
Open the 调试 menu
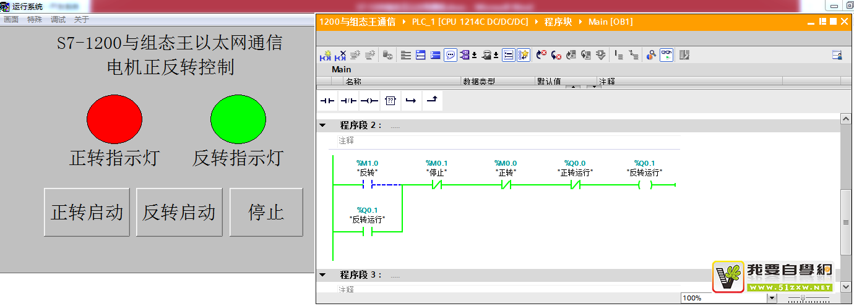click(58, 20)
